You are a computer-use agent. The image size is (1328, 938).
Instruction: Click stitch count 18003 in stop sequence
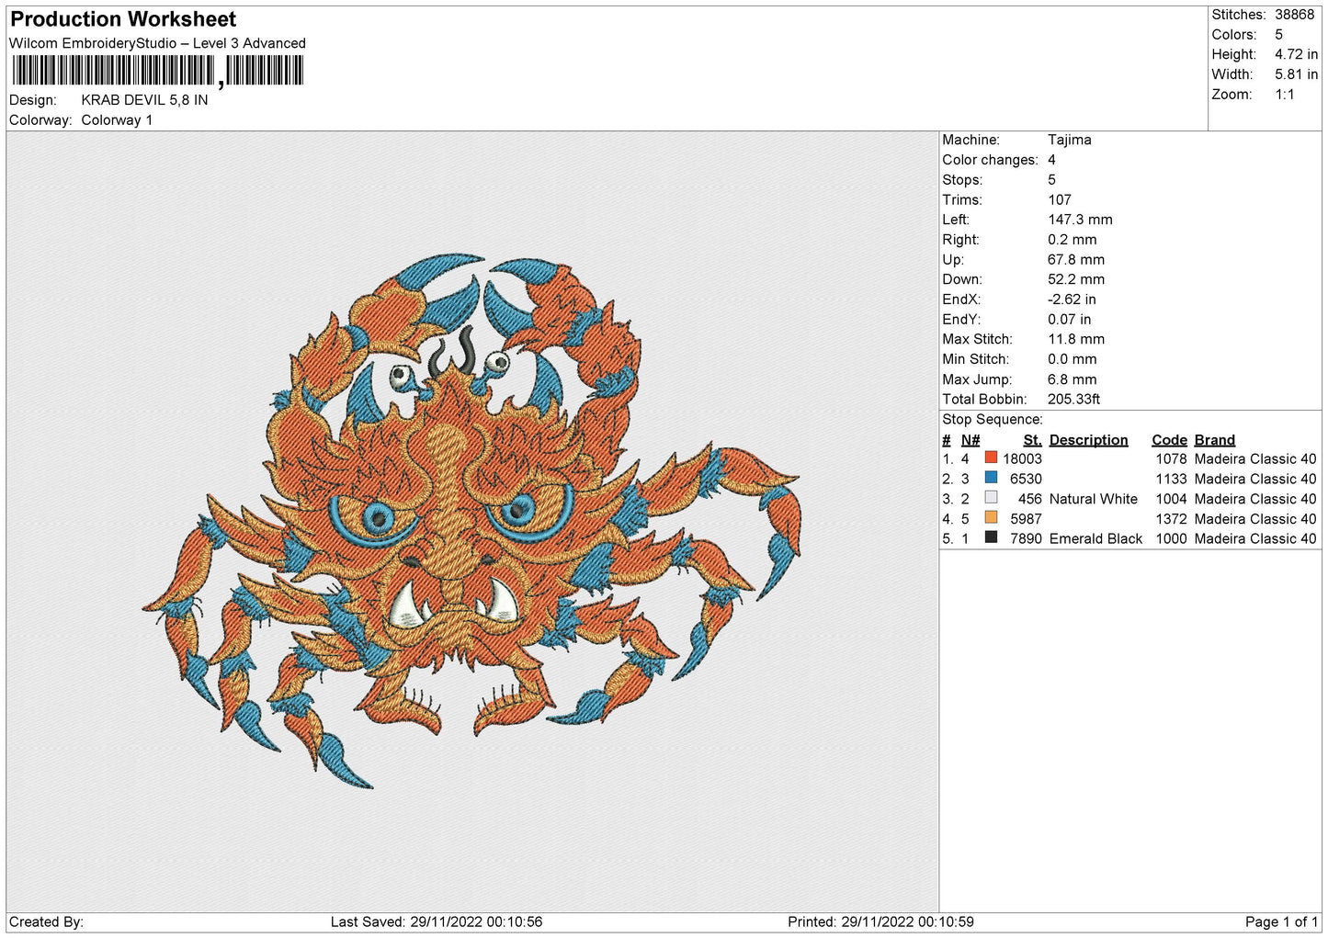[x=1022, y=458]
